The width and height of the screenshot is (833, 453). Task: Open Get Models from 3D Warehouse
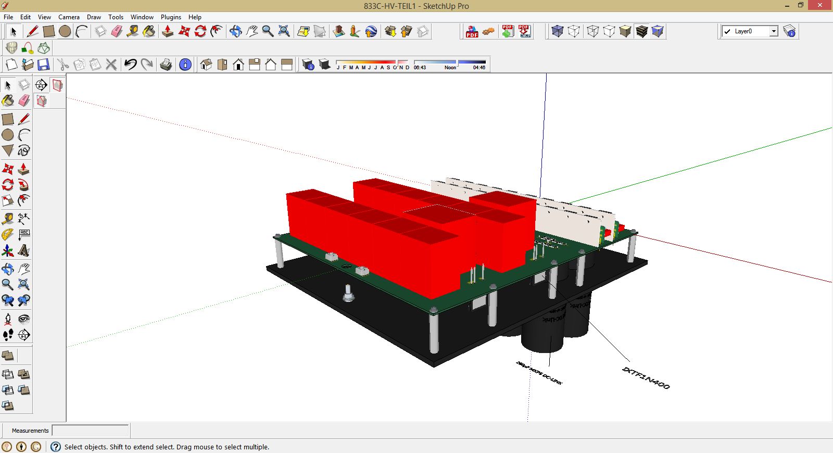point(390,31)
